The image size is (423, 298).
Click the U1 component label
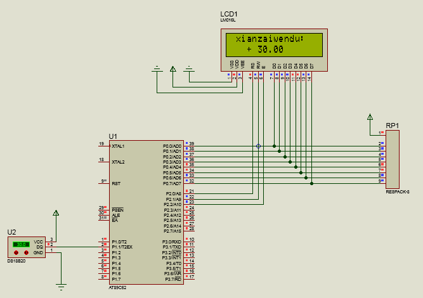[113, 136]
